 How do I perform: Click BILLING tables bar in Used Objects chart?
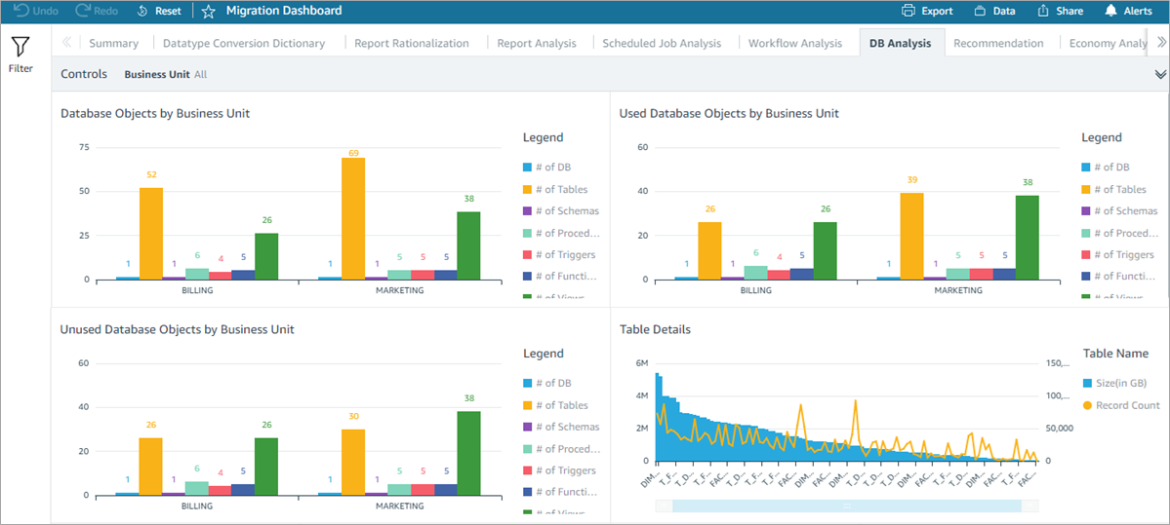click(x=709, y=251)
